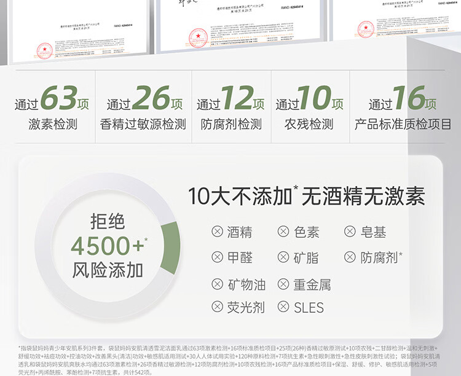The image size is (461, 376).
Task: Click the 拒绝 4500+ 风险添加 circle text
Action: [108, 246]
